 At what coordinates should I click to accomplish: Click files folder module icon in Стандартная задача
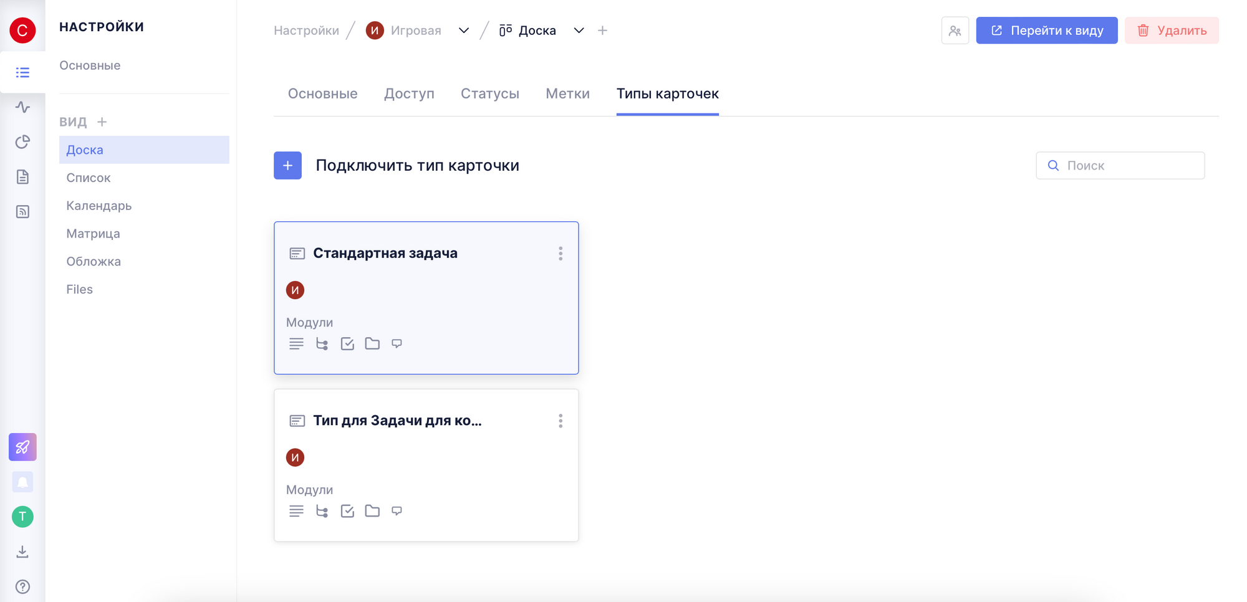[x=372, y=343]
